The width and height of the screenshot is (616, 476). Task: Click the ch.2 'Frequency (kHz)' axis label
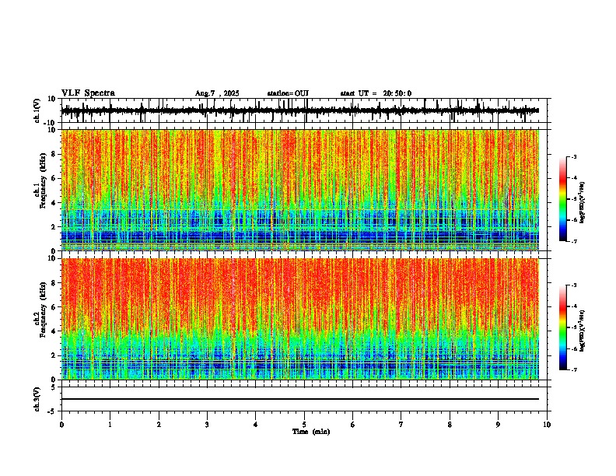tap(44, 309)
